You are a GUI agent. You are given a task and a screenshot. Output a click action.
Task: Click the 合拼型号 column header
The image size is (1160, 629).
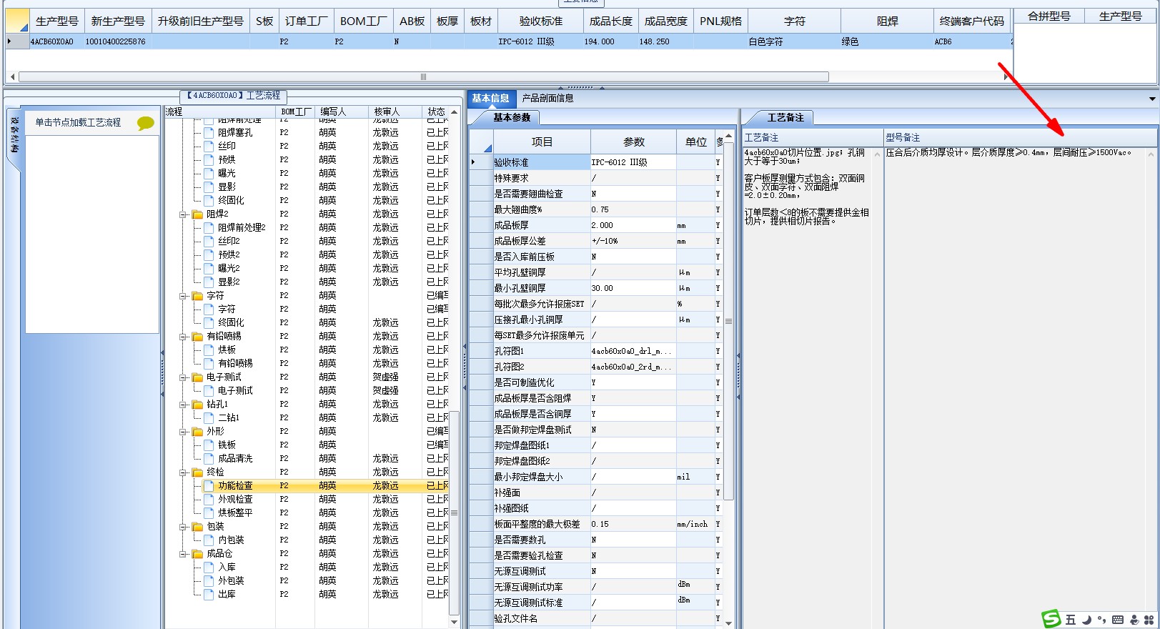tap(1049, 16)
